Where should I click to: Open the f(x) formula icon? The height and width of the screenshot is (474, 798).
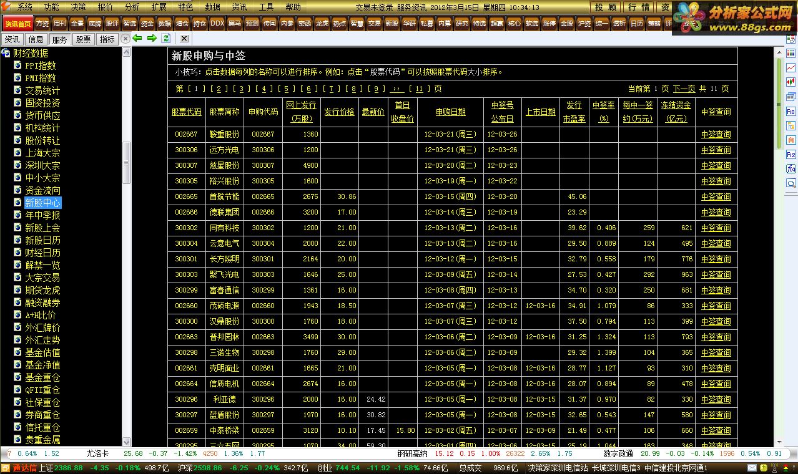(x=791, y=168)
